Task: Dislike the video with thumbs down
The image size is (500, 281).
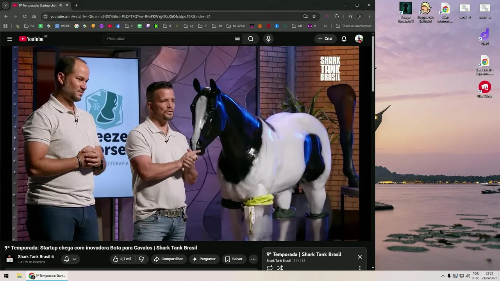Action: coord(142,259)
